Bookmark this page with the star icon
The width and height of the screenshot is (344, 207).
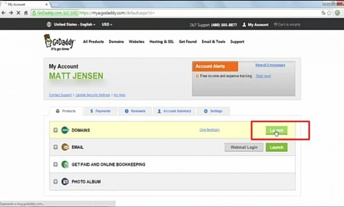329,13
